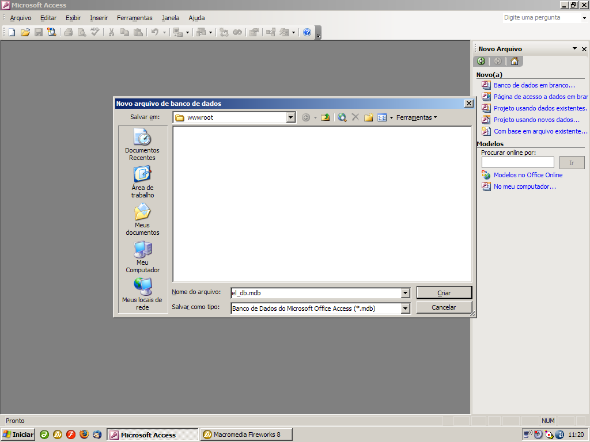Viewport: 590px width, 442px height.
Task: Expand the Nome do arquivo dropdown
Action: point(405,293)
